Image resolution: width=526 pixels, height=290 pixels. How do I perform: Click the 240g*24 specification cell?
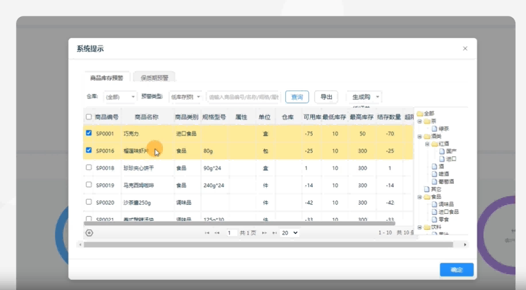214,185
